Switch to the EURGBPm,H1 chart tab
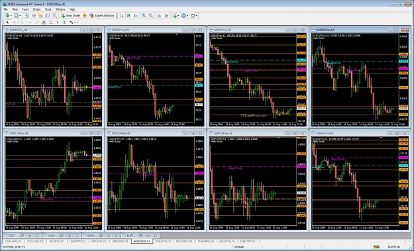Image resolution: width=414 pixels, height=251 pixels. tap(206, 241)
